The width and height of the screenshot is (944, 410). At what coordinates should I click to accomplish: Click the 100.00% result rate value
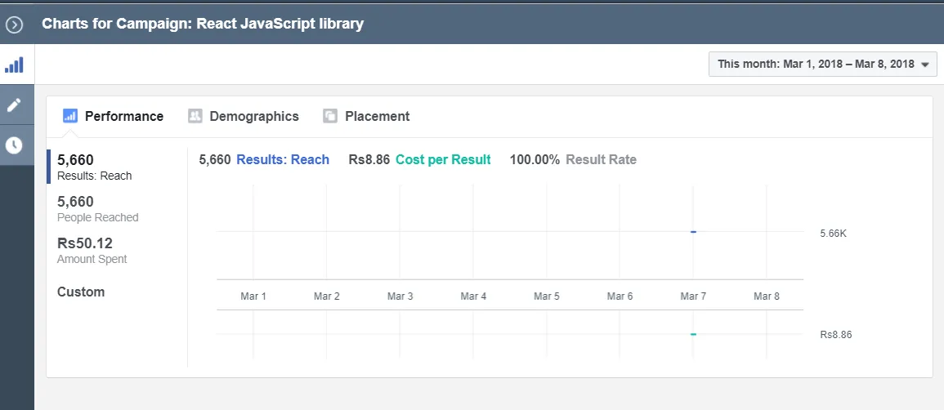click(535, 160)
